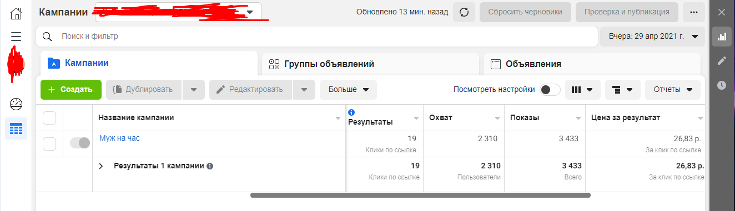This screenshot has width=735, height=211.
Task: Toggle the Муж на час campaign switch
Action: [x=80, y=143]
